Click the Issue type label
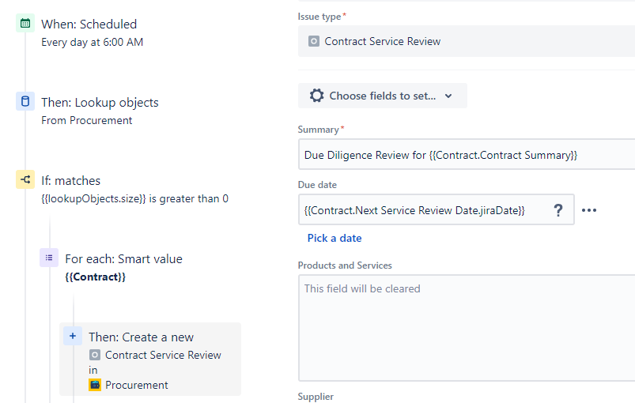Screen dimensions: 635x403 (x=319, y=17)
